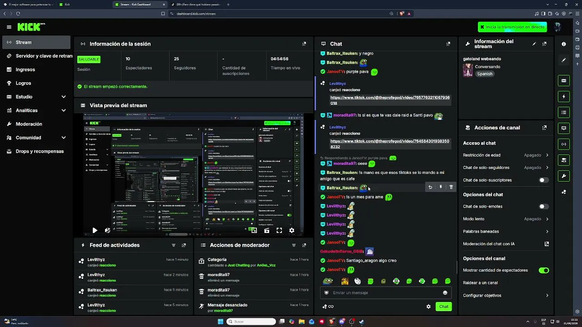Open the hamburger menu beside the Kick logo
Image resolution: width=582 pixels, height=327 pixels.
tap(9, 27)
